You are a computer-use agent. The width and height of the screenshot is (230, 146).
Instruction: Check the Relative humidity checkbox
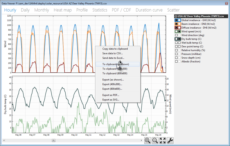point(176,50)
